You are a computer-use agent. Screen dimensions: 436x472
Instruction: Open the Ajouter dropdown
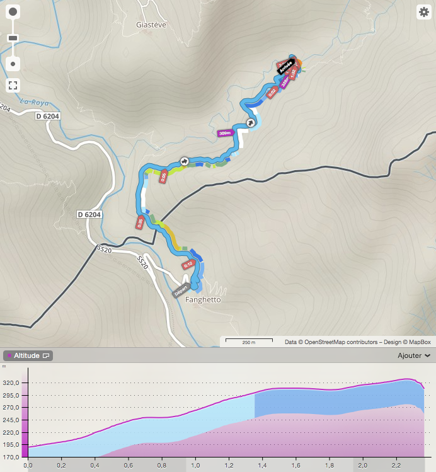click(414, 355)
